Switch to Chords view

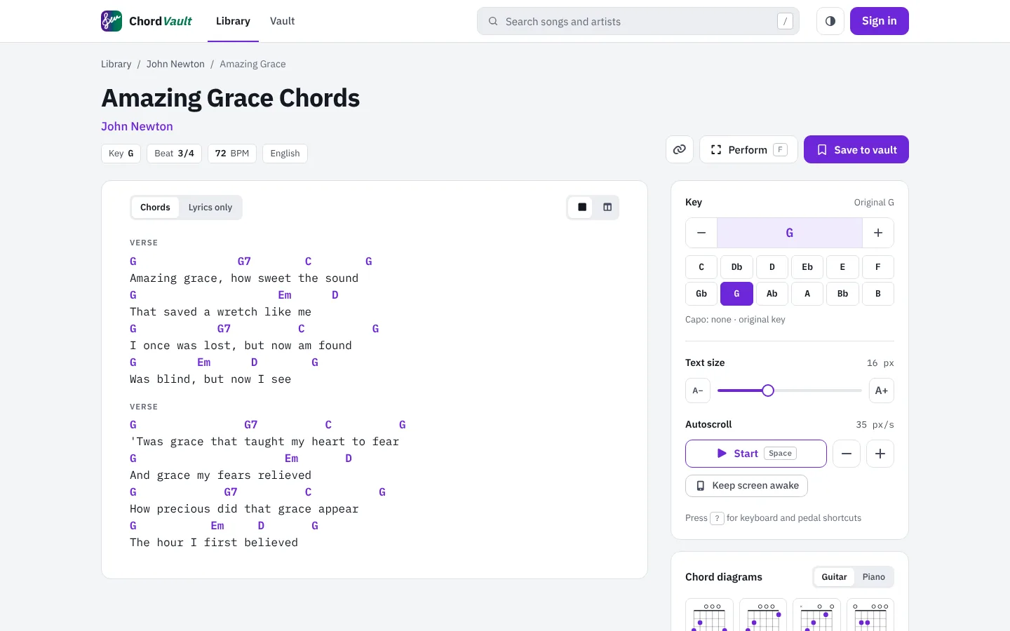click(x=155, y=208)
